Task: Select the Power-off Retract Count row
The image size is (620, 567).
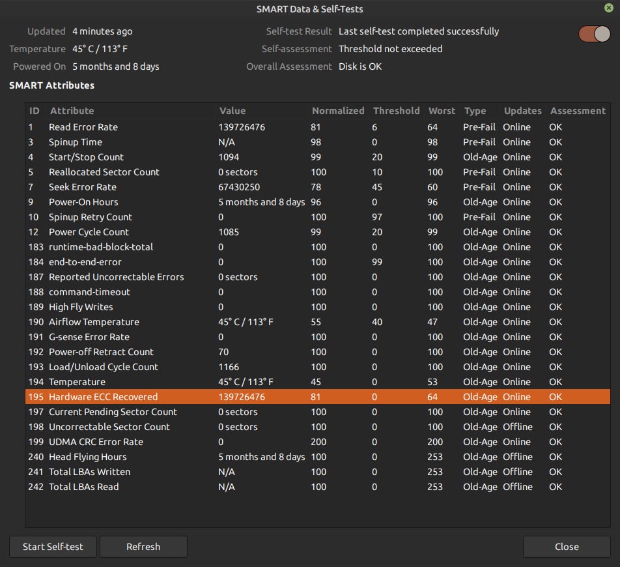Action: pyautogui.click(x=318, y=352)
